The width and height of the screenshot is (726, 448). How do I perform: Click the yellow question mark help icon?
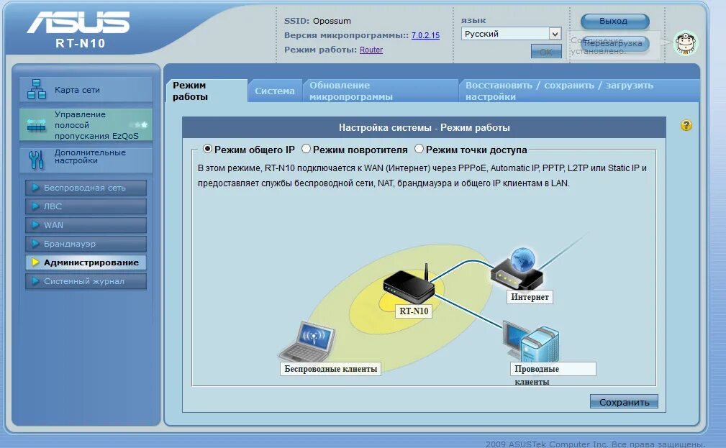coord(686,125)
